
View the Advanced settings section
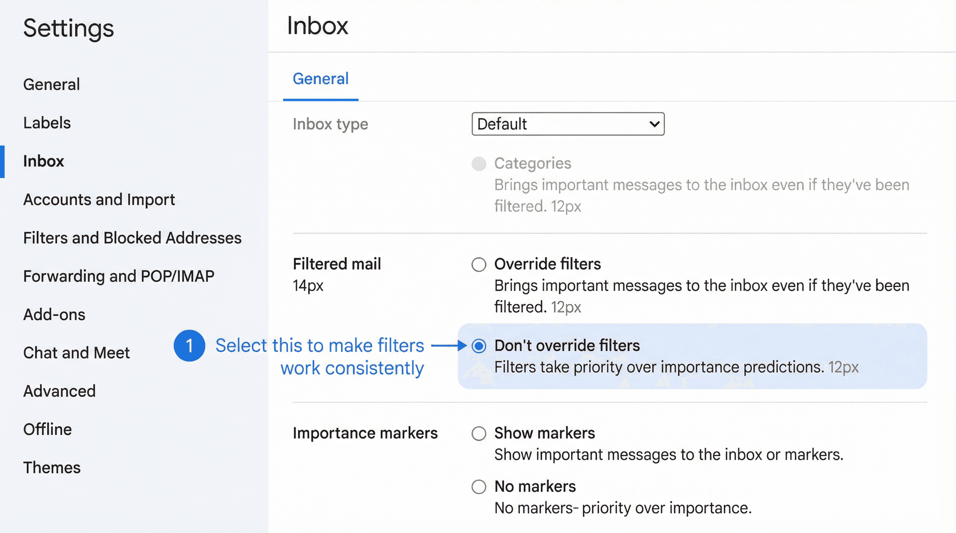point(59,391)
